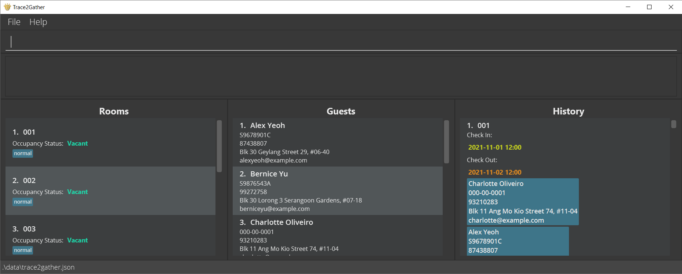This screenshot has height=274, width=682.
Task: Open the Help menu
Action: (x=38, y=22)
